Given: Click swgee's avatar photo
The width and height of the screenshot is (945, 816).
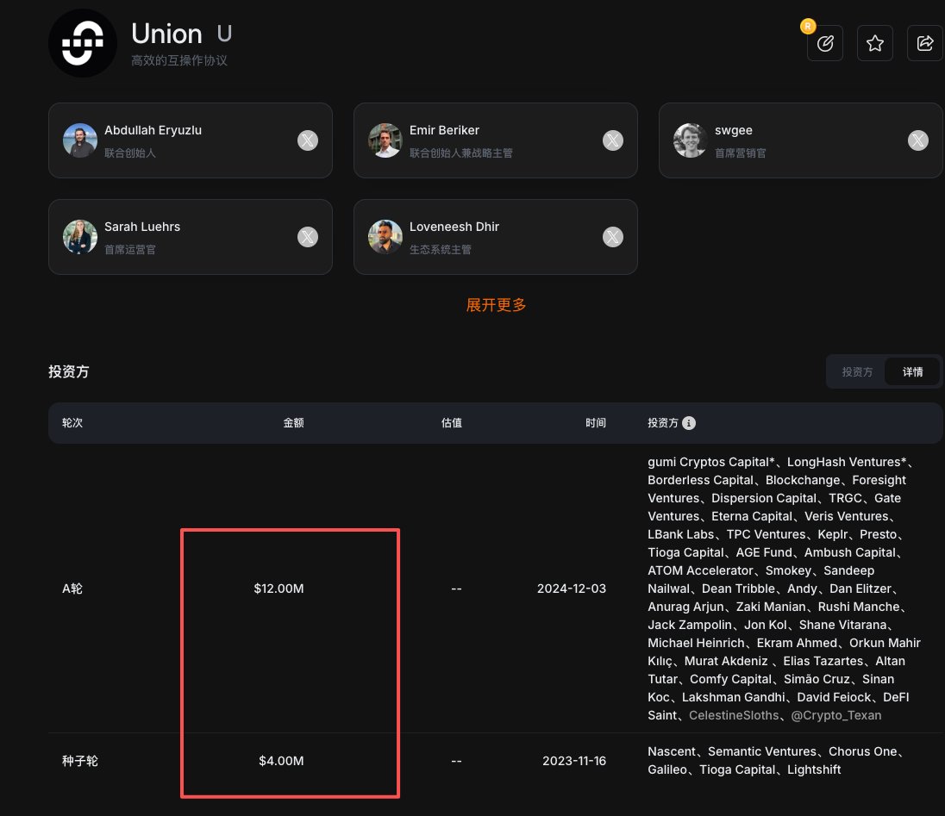Looking at the screenshot, I should click(x=690, y=140).
